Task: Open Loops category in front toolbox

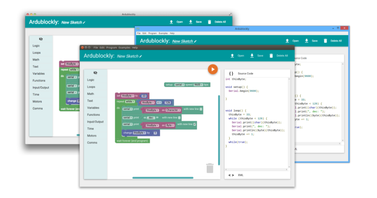Action: (91, 87)
